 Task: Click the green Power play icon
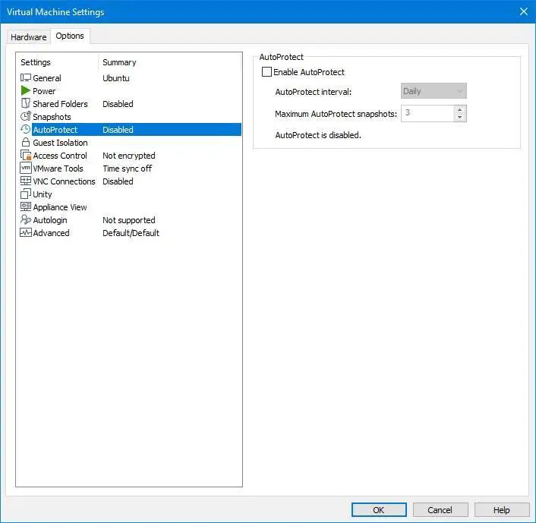[26, 90]
